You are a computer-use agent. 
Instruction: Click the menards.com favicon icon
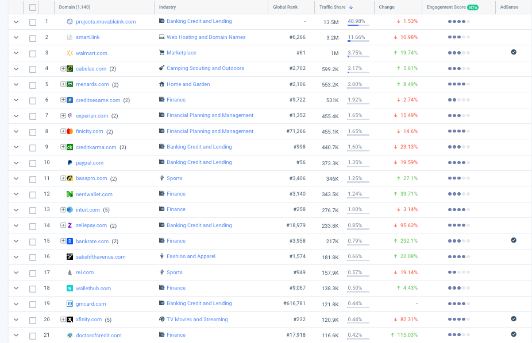click(70, 84)
